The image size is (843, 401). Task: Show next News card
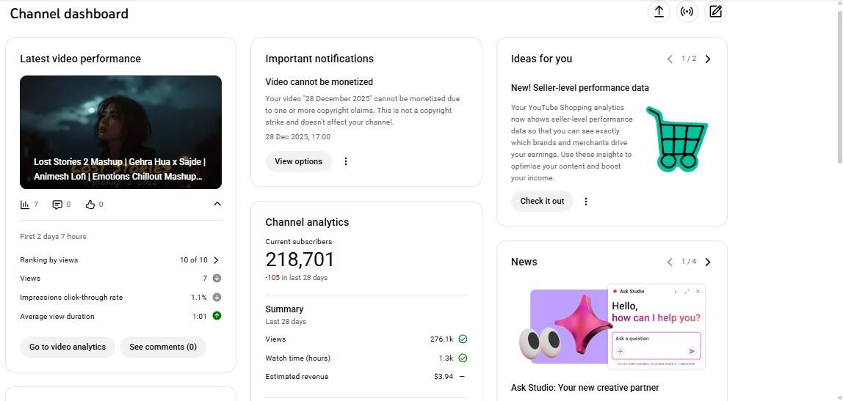(x=708, y=262)
